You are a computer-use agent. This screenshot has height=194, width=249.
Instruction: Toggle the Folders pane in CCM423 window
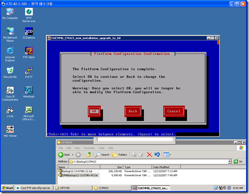click(120, 155)
